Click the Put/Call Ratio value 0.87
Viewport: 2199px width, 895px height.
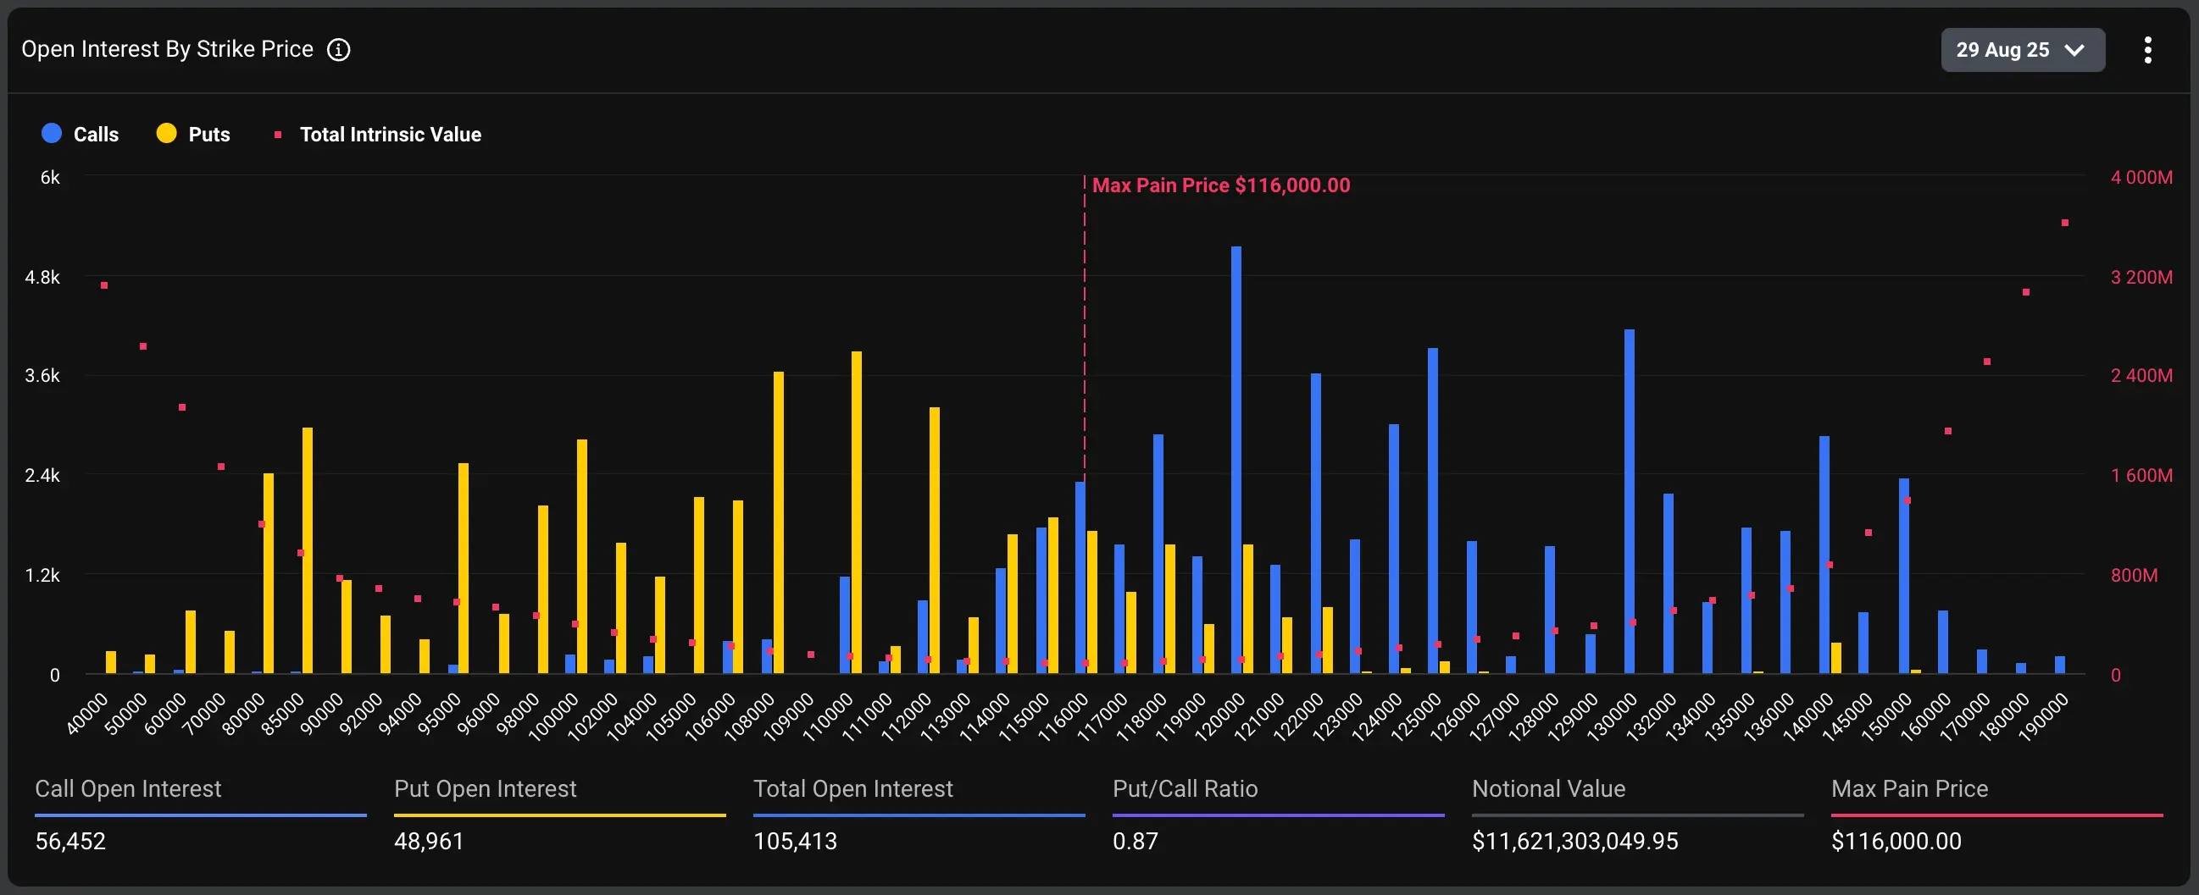pos(1136,842)
